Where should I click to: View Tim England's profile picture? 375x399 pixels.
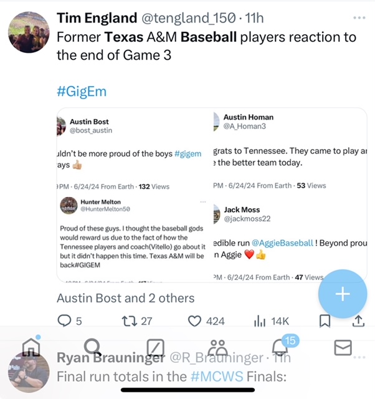pyautogui.click(x=29, y=32)
